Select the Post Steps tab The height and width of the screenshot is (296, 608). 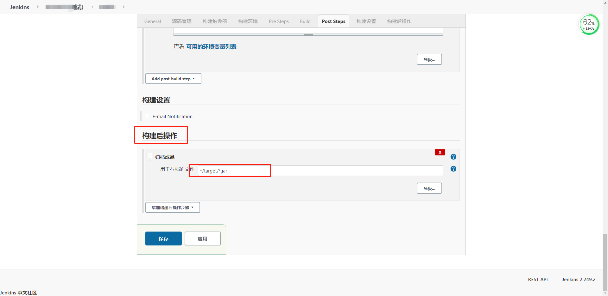click(333, 21)
